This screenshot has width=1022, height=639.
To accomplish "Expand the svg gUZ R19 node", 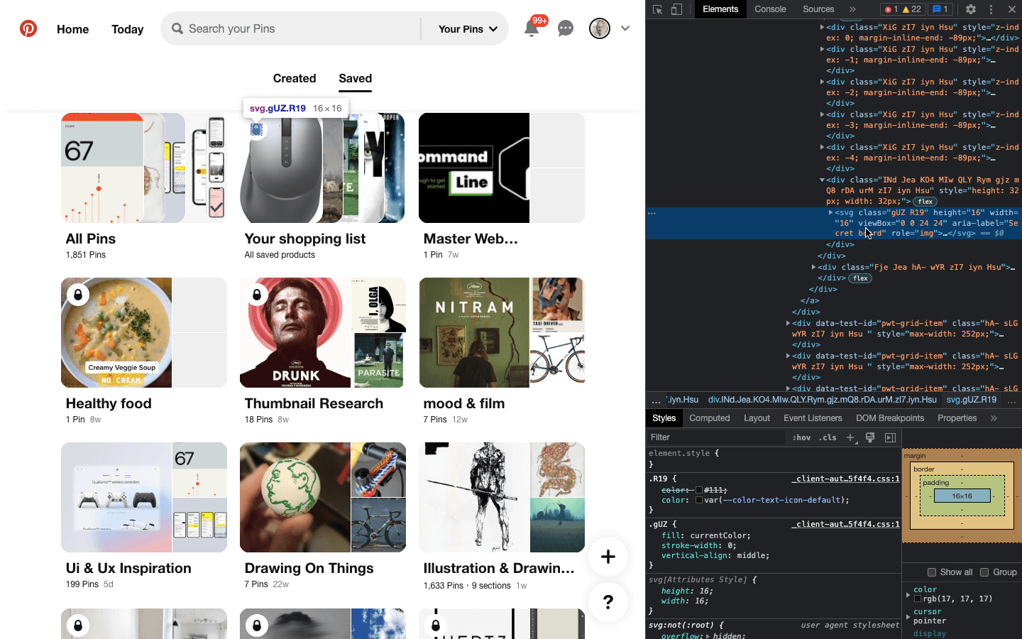I will pos(830,212).
